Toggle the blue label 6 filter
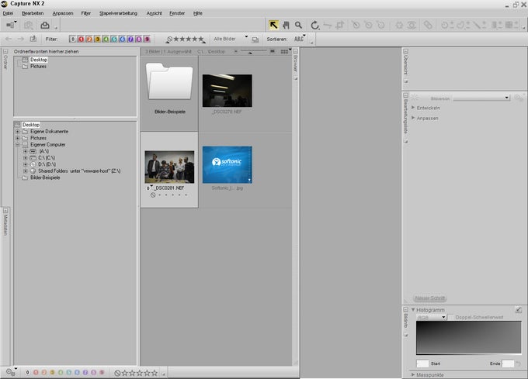This screenshot has width=528, height=379. coord(122,39)
